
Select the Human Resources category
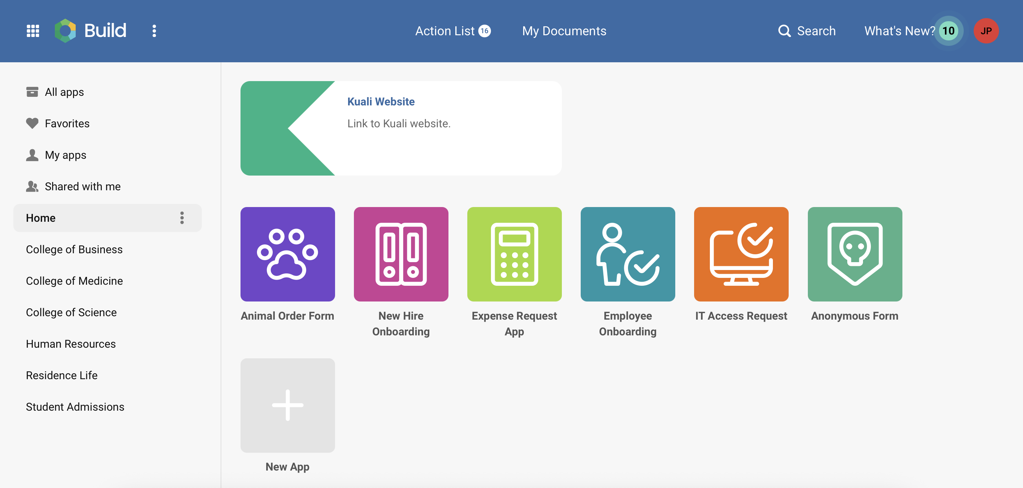click(x=71, y=344)
